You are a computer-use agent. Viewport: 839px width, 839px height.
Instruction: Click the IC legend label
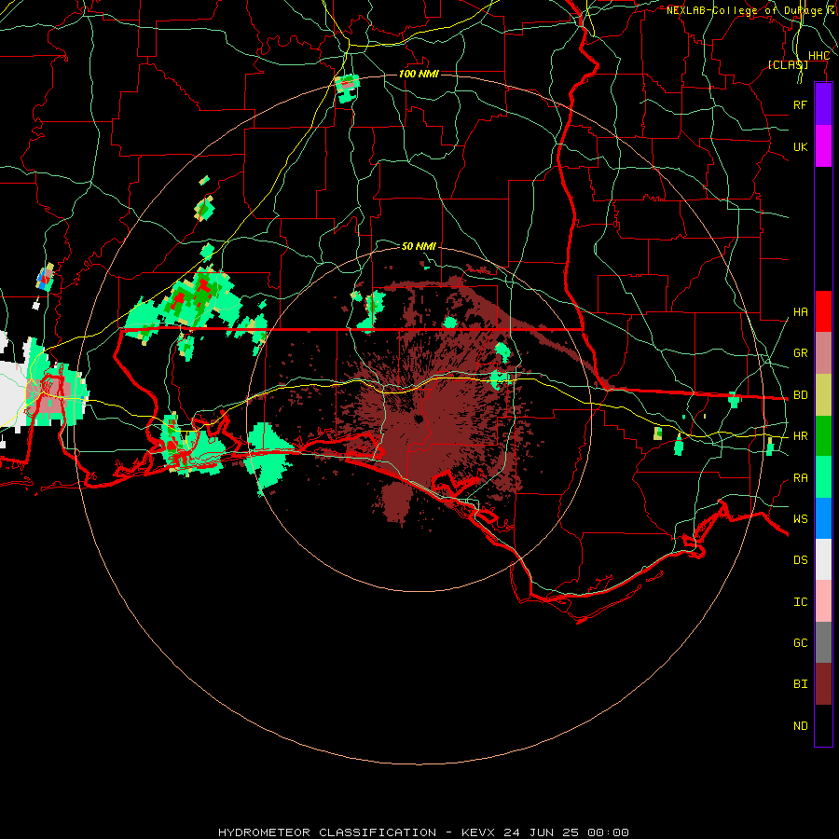pyautogui.click(x=800, y=602)
